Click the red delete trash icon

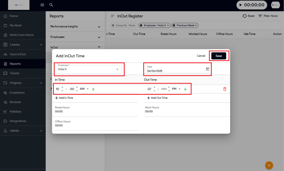[225, 89]
